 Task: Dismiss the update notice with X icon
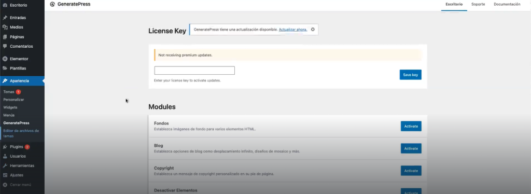313,30
